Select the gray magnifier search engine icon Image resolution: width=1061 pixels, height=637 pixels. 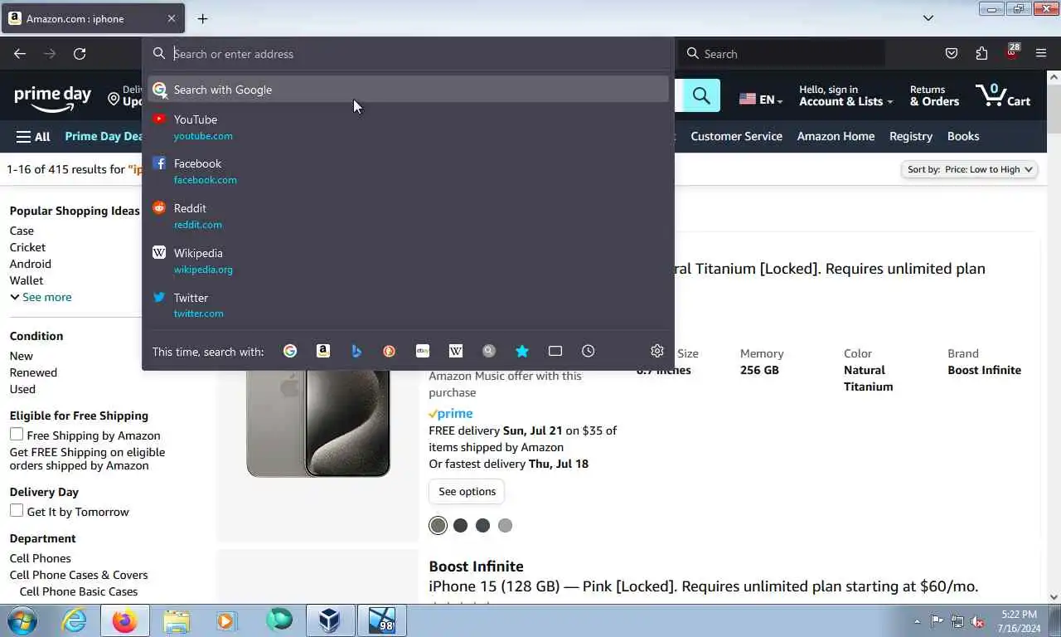tap(489, 351)
